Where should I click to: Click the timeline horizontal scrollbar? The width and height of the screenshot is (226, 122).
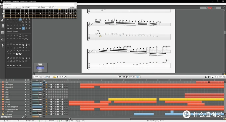[x=100, y=119]
